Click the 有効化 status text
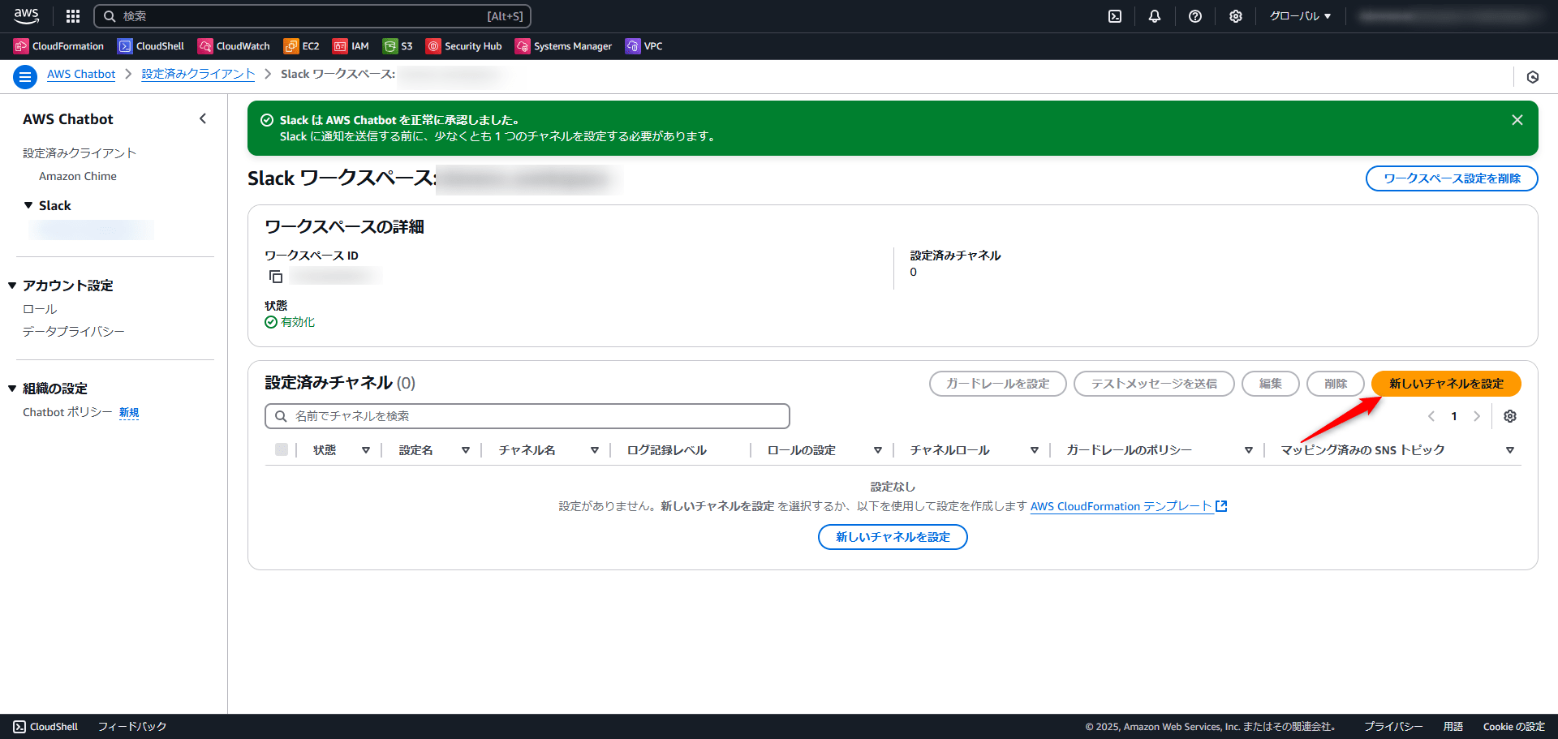 tap(298, 322)
